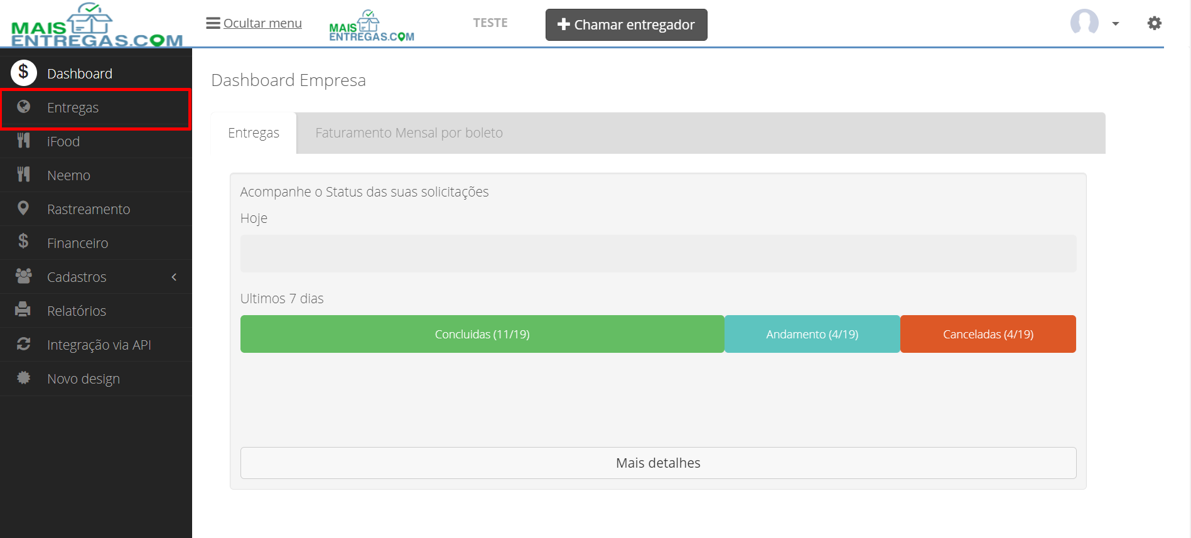Image resolution: width=1191 pixels, height=538 pixels.
Task: Open Faturamento Mensal por boleto tab
Action: 409,133
